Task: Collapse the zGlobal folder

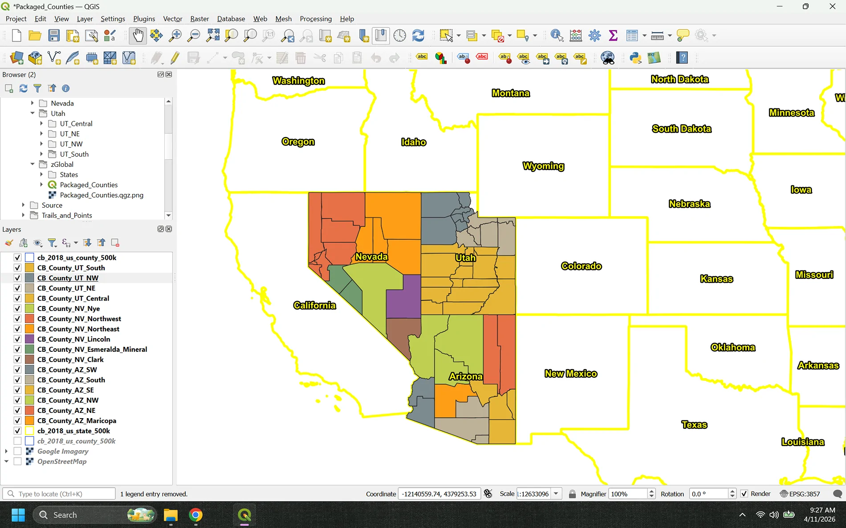Action: point(32,165)
